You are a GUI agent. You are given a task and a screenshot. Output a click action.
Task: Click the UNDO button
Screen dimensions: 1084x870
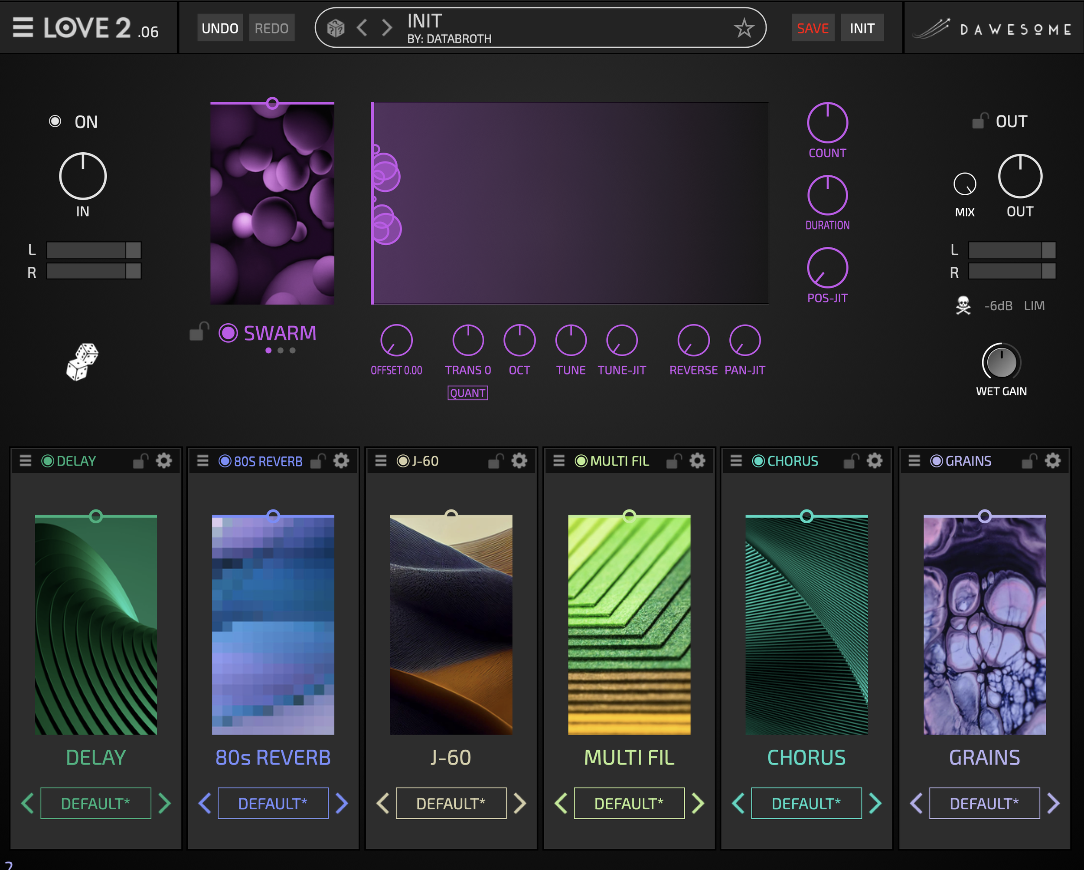point(220,28)
